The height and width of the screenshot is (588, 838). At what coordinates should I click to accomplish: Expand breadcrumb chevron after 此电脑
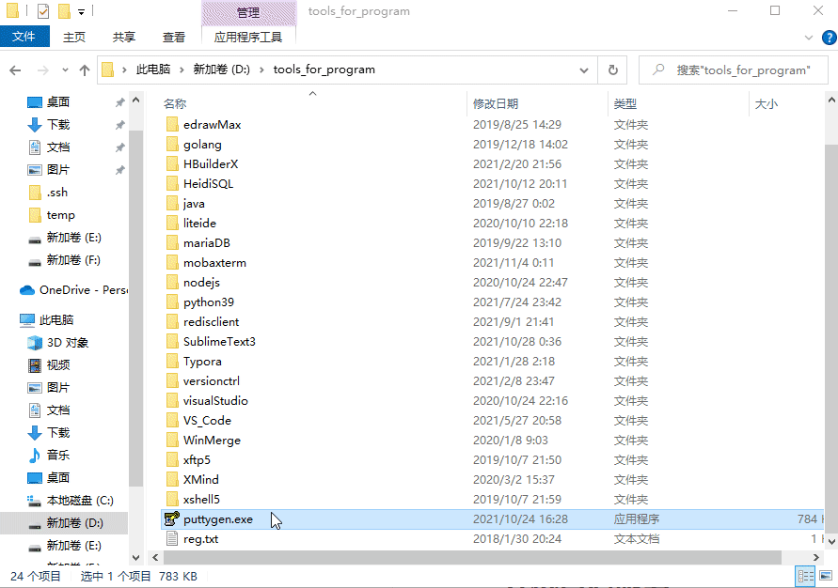[182, 70]
